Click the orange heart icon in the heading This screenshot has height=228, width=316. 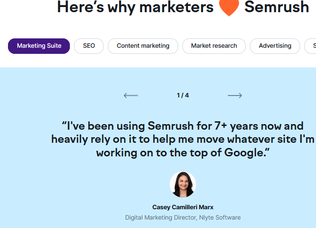[229, 8]
